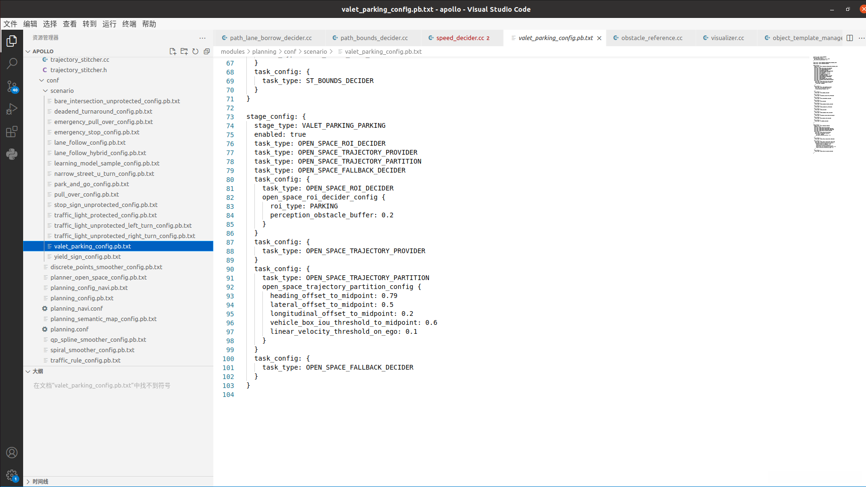This screenshot has height=487, width=866.
Task: Expand the 时间线 timeline section
Action: pyautogui.click(x=40, y=481)
